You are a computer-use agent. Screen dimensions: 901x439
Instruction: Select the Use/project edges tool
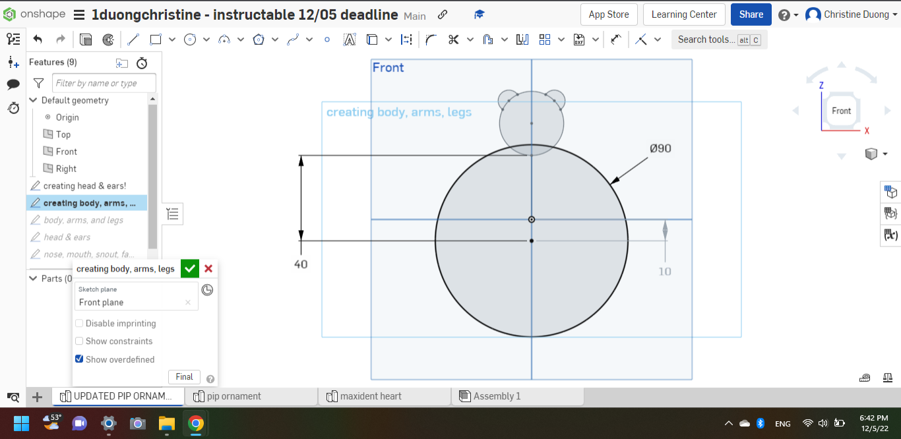coord(372,40)
